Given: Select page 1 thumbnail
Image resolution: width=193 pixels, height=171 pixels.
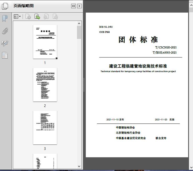Looking at the screenshot, I should click(45, 42).
